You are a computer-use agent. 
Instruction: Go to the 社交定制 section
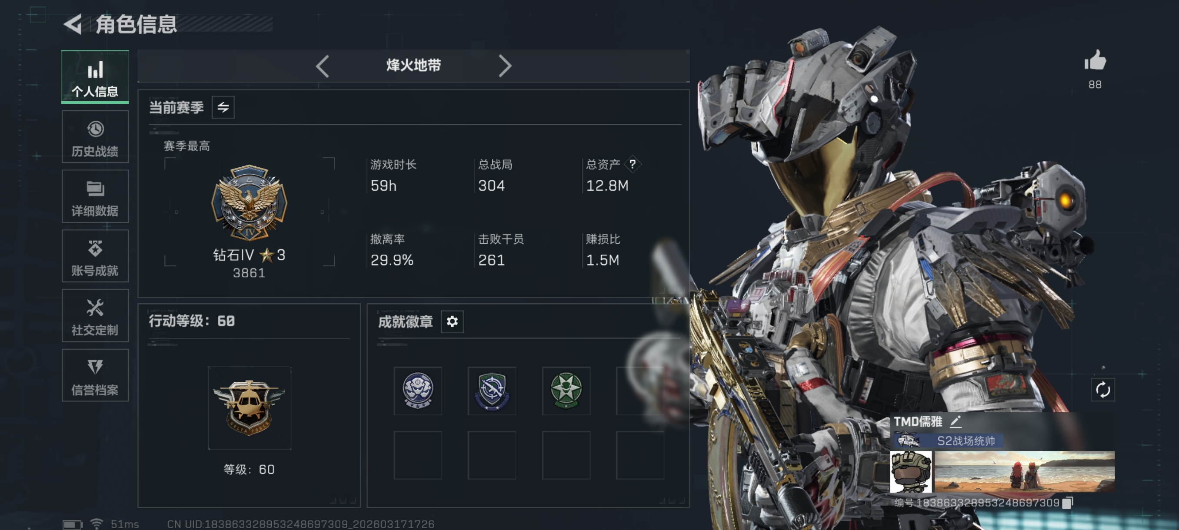pyautogui.click(x=95, y=315)
